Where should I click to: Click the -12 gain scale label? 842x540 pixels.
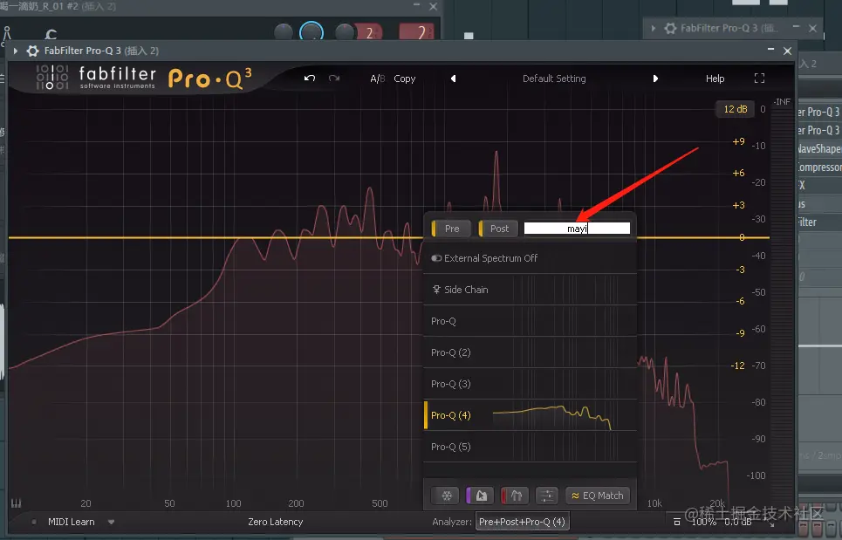737,366
